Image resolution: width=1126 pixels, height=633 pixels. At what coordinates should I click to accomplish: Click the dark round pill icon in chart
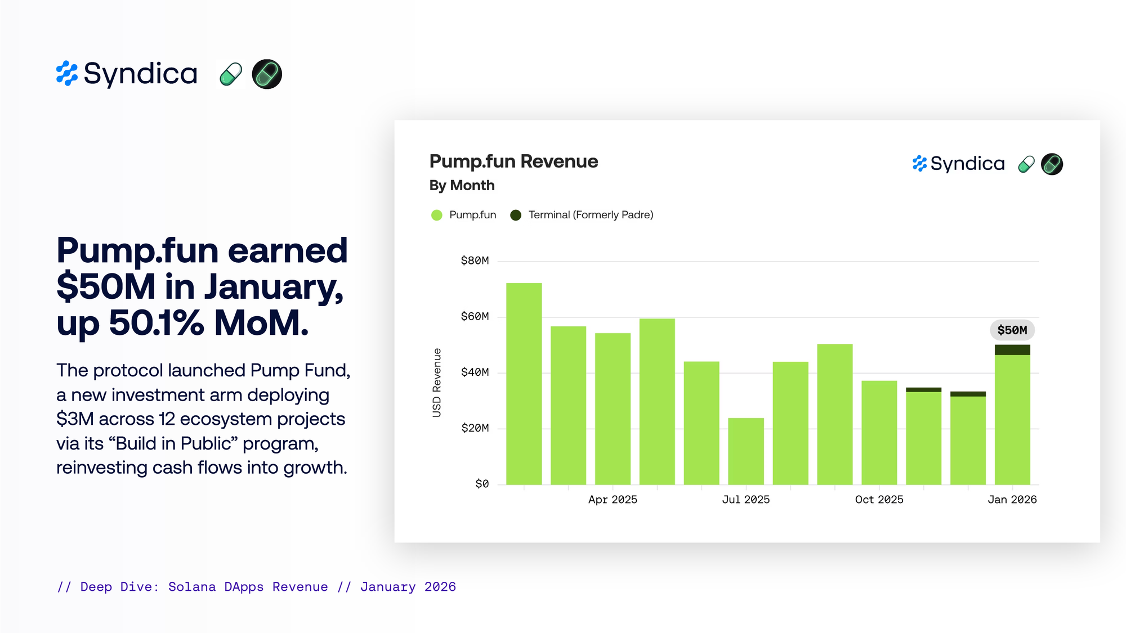1052,164
